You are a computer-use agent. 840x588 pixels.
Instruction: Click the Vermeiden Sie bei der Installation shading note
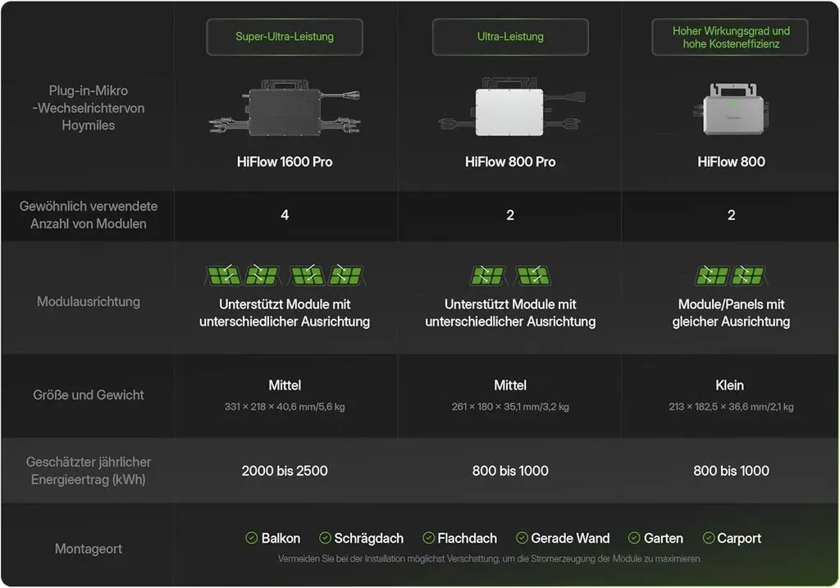[490, 558]
